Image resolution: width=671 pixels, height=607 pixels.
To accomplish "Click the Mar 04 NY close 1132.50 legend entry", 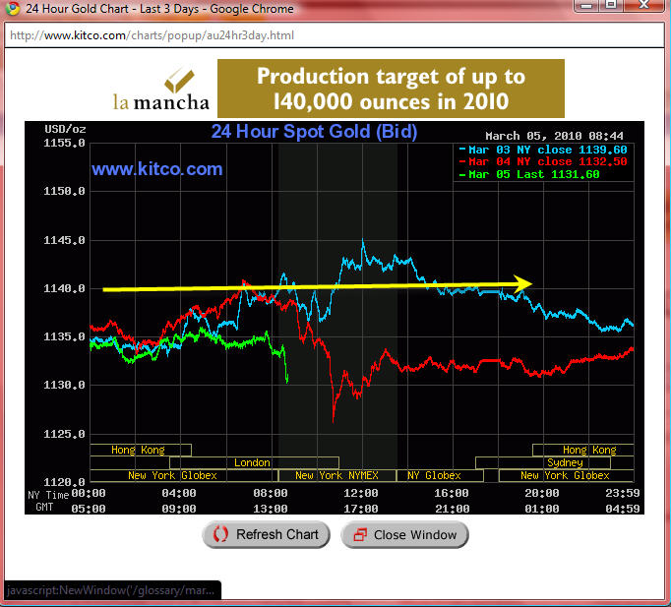I will point(543,161).
